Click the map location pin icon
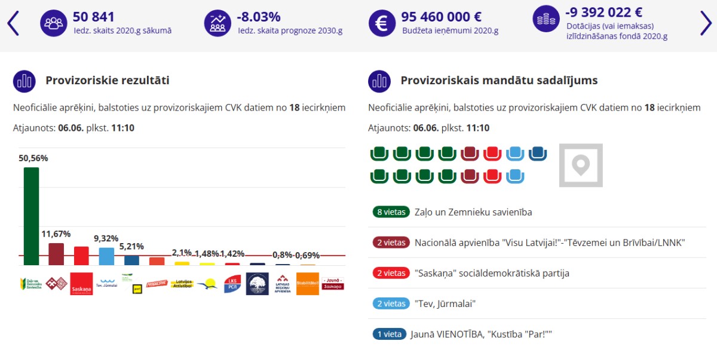Image resolution: width=717 pixels, height=350 pixels. tap(581, 165)
